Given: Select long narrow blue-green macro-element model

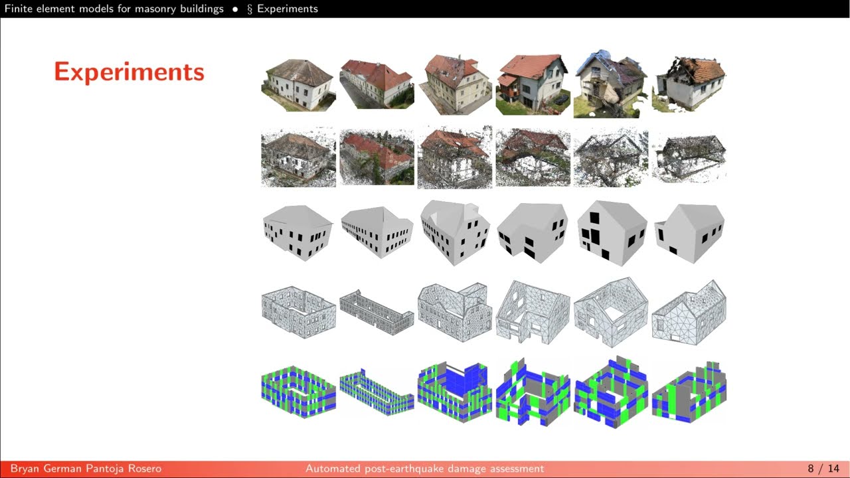Looking at the screenshot, I should tap(377, 392).
